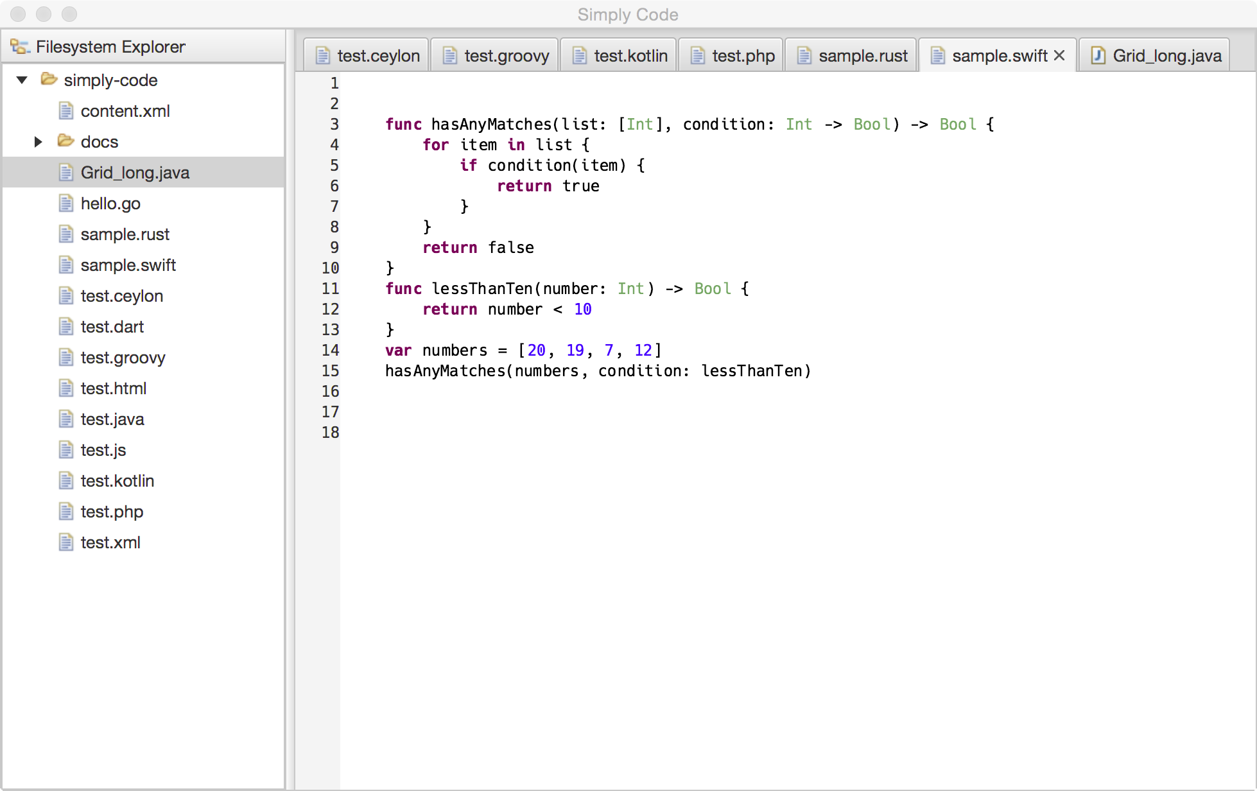
Task: Click the simply-code folder icon
Action: click(49, 80)
